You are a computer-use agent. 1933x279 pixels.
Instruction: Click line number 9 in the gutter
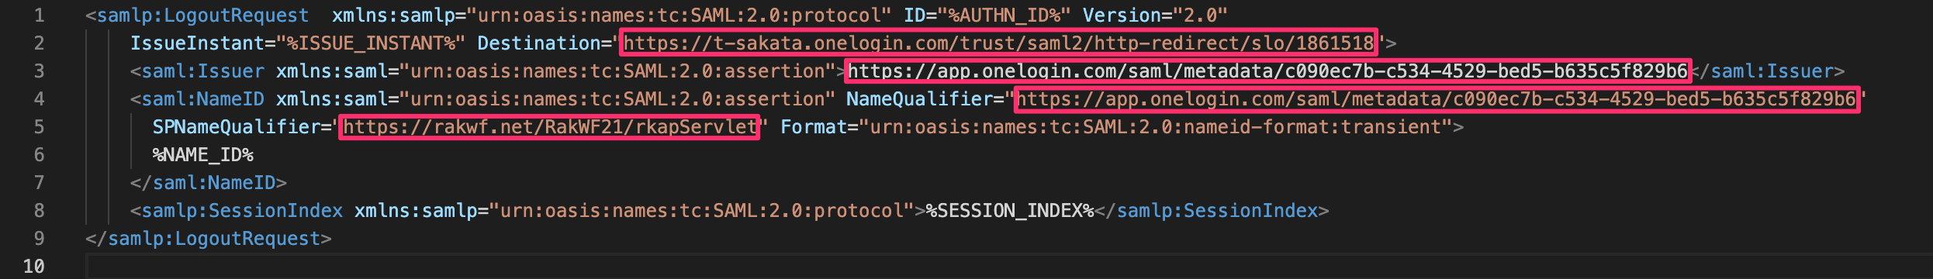[x=39, y=239]
